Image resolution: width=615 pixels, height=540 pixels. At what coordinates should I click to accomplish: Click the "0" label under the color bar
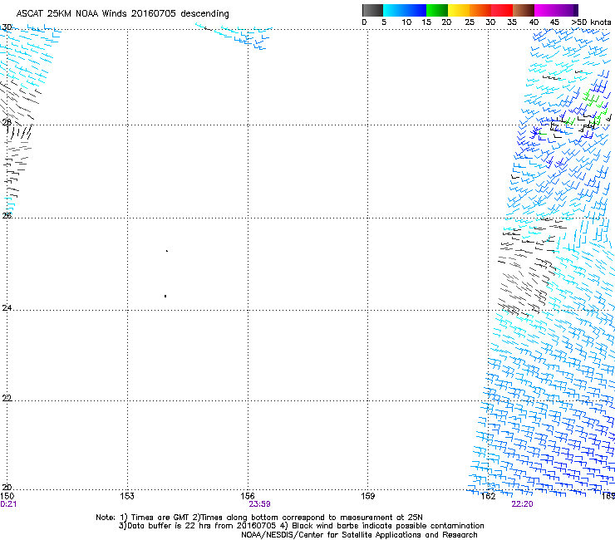point(364,22)
